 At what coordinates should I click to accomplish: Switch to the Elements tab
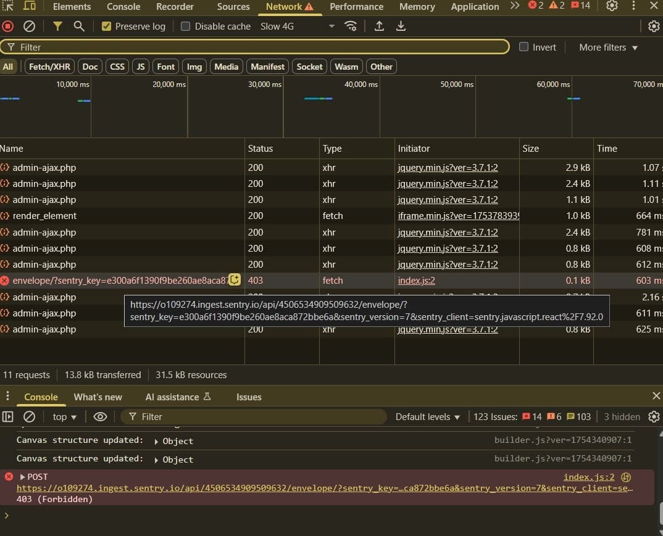(x=72, y=7)
